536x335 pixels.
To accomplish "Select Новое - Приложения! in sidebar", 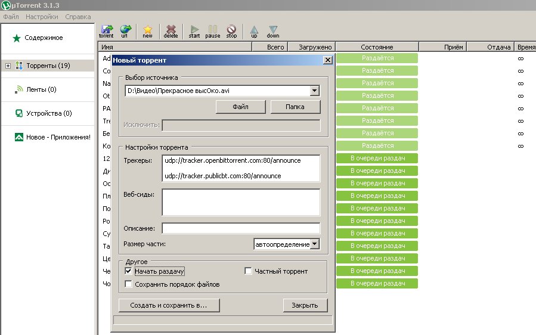I will [58, 137].
